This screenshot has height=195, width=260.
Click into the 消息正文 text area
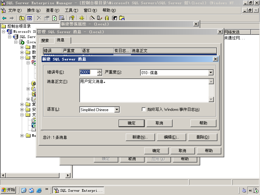pyautogui.click(x=144, y=91)
